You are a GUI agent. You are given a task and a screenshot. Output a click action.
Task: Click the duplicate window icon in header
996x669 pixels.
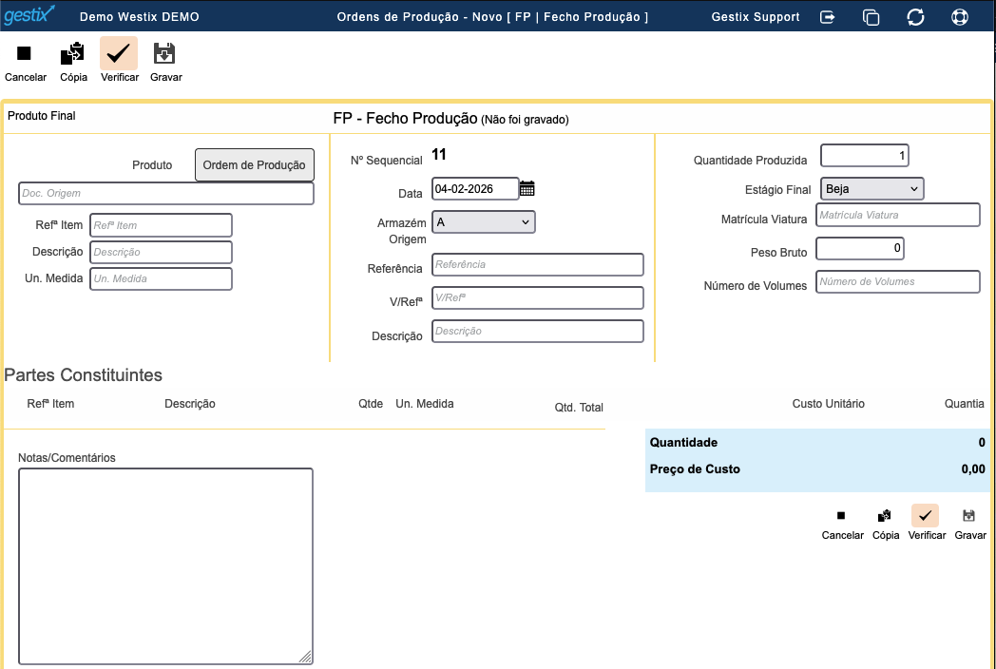(871, 17)
